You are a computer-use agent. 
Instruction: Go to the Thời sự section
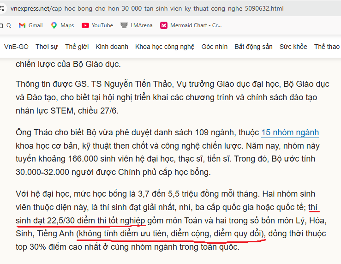pos(47,47)
